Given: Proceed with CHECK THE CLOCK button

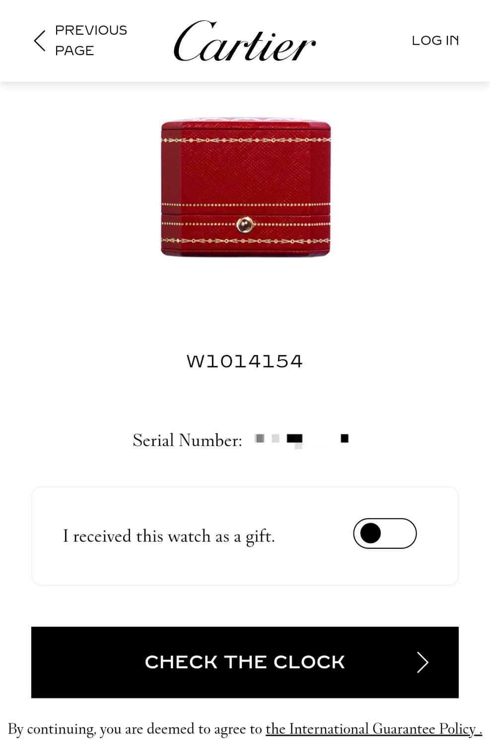Looking at the screenshot, I should [245, 662].
